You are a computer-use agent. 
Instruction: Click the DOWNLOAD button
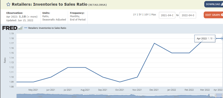[214, 4]
